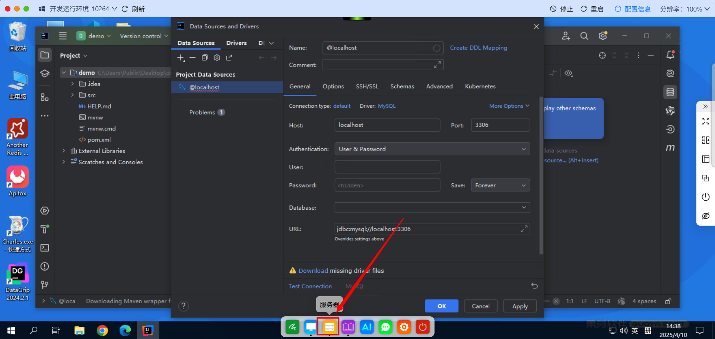Image resolution: width=715 pixels, height=339 pixels.
Task: Open the Project tool window icon
Action: coord(45,55)
